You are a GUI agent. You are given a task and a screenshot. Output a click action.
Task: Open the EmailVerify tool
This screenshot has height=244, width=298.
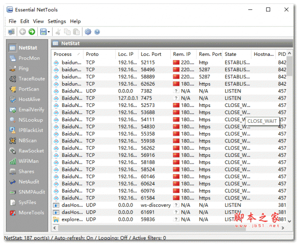point(27,110)
